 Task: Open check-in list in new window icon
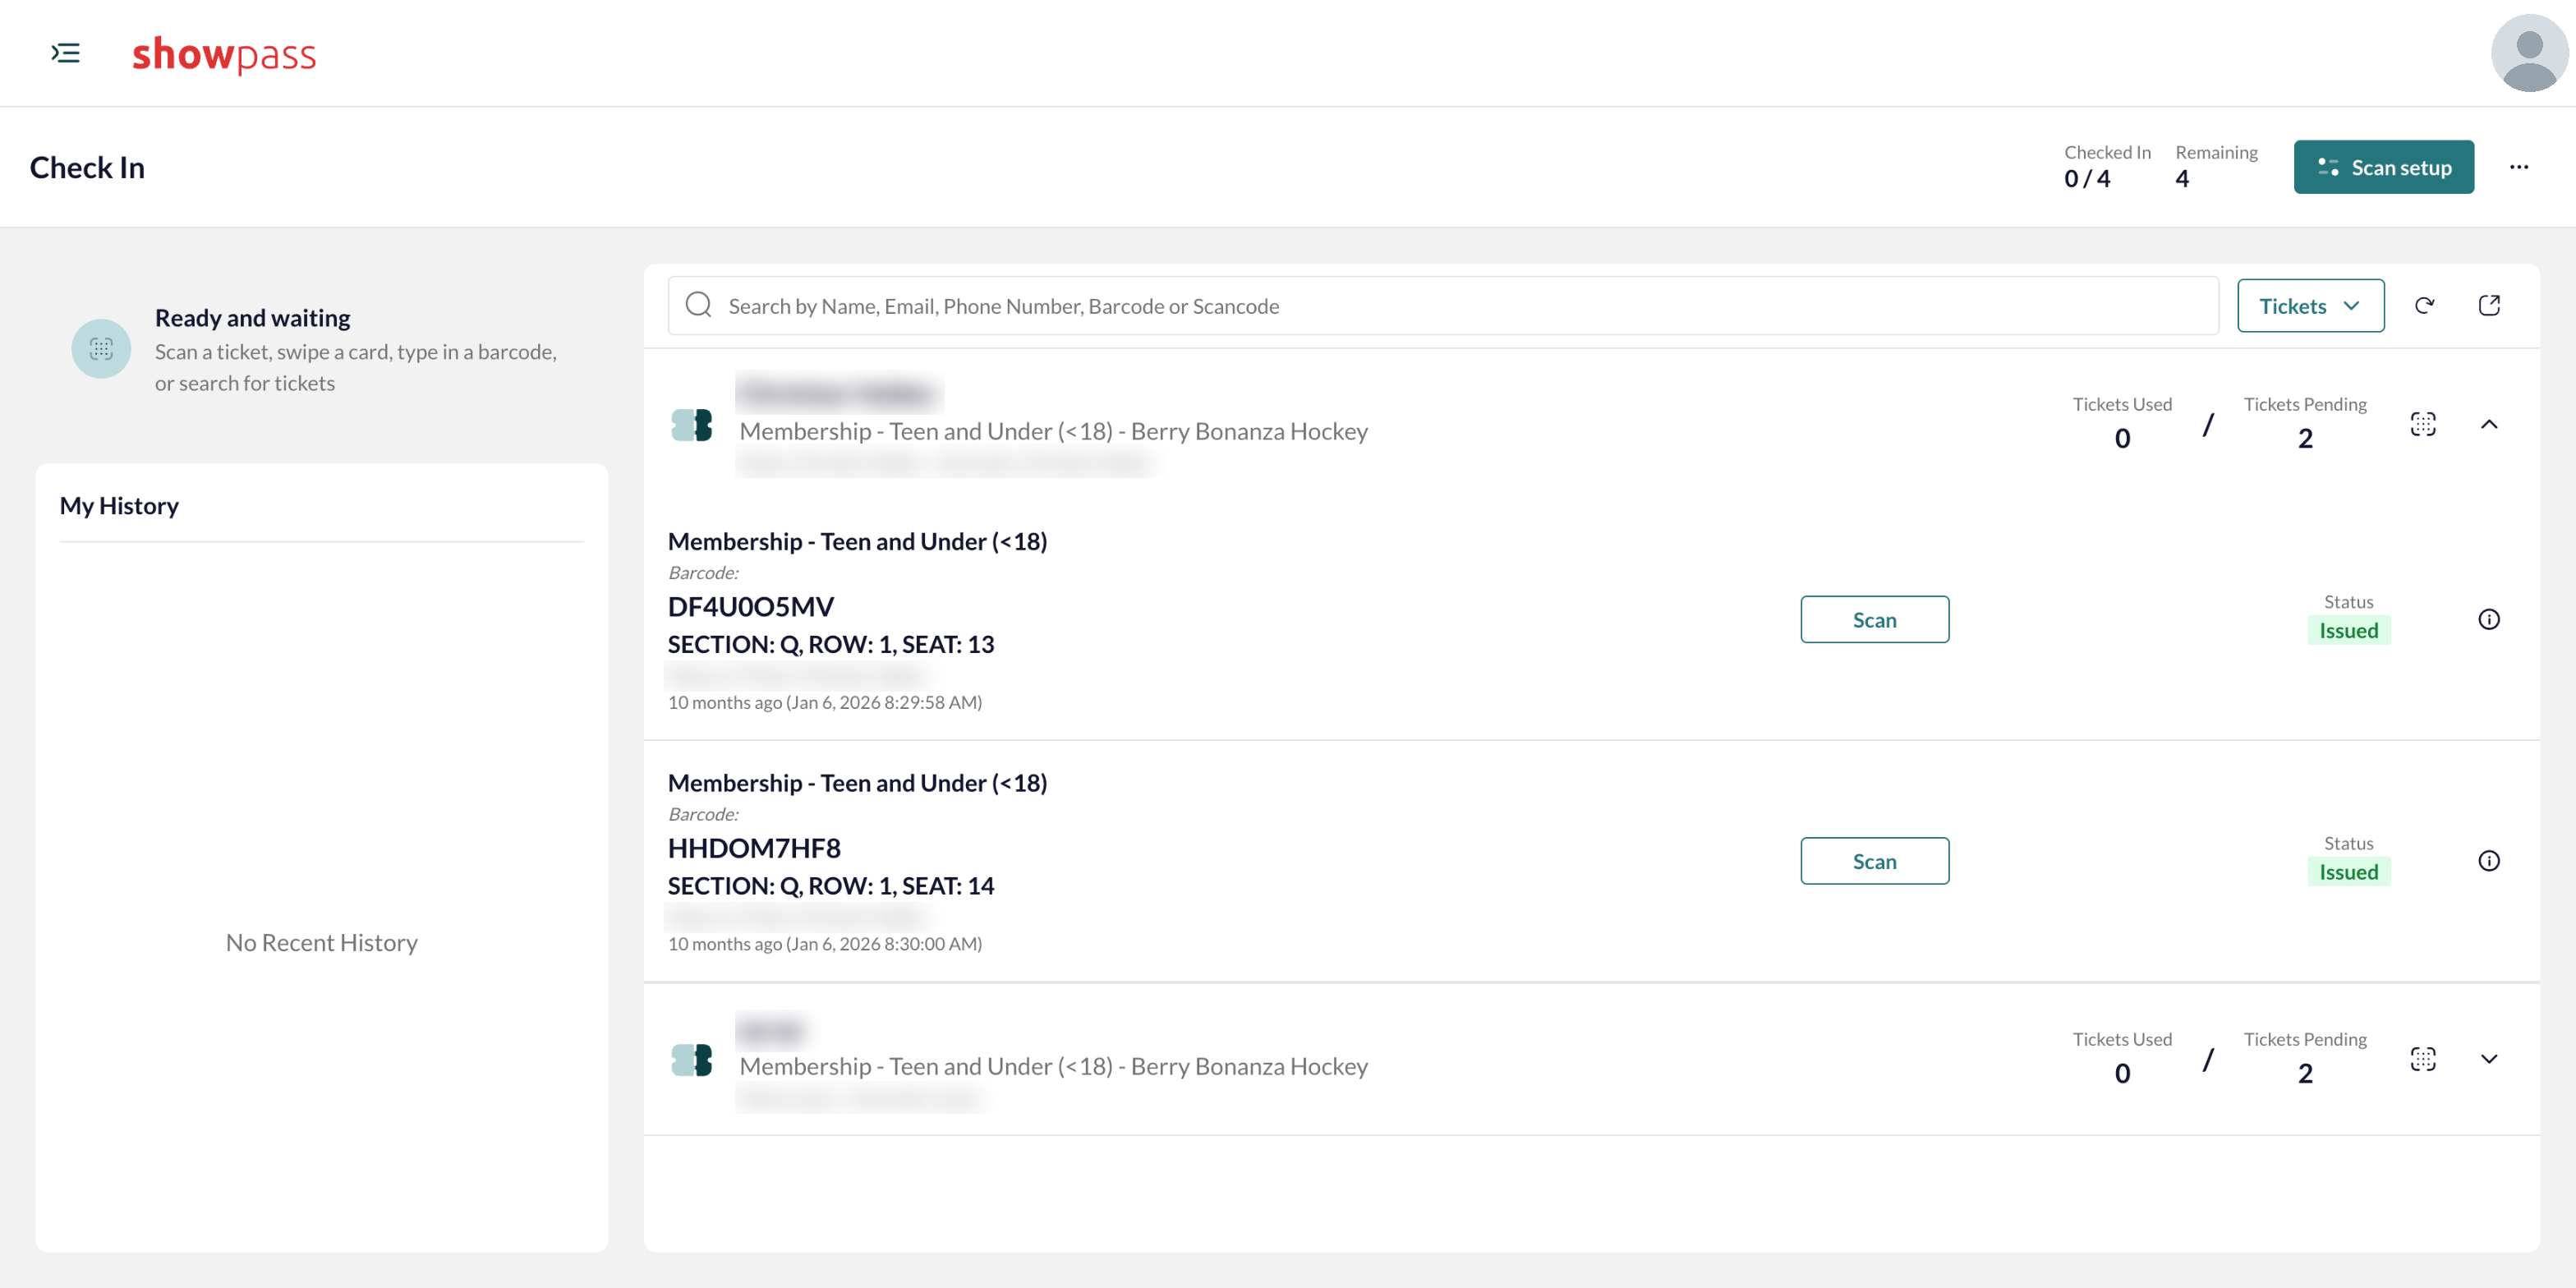(2489, 306)
